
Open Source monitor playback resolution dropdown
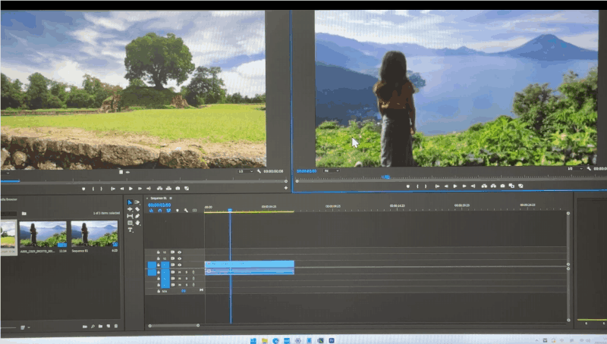(x=245, y=171)
